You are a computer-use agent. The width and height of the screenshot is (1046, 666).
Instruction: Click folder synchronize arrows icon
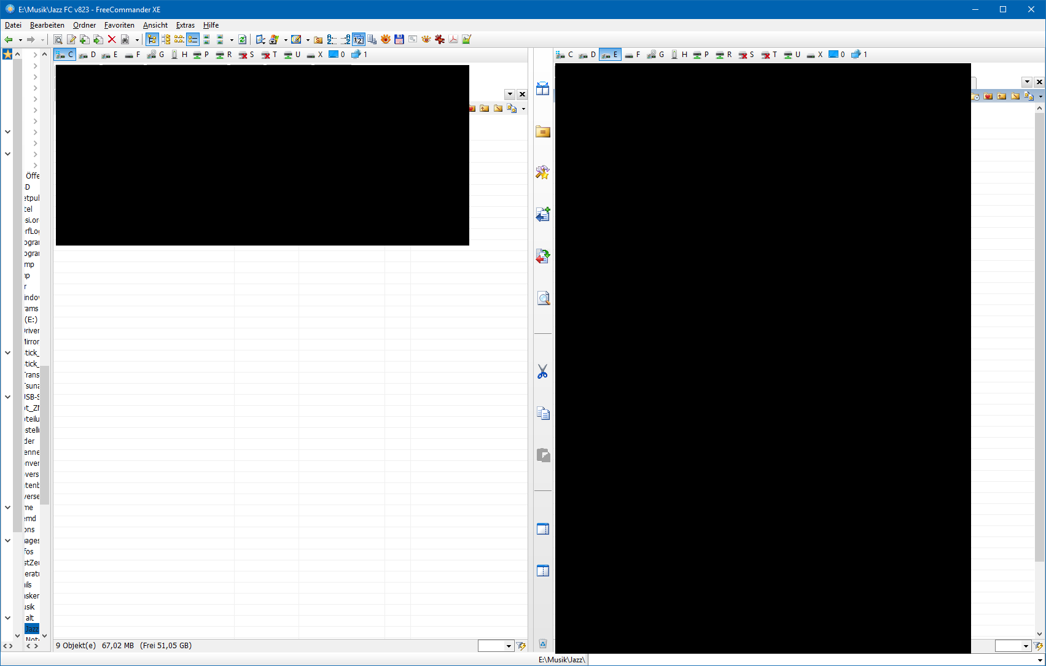coord(543,256)
